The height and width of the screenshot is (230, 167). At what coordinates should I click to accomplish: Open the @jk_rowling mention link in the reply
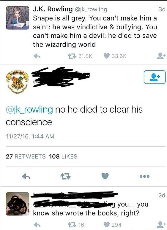tap(29, 110)
